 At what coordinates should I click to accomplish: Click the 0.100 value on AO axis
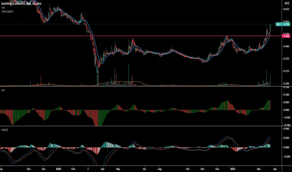coord(286,95)
